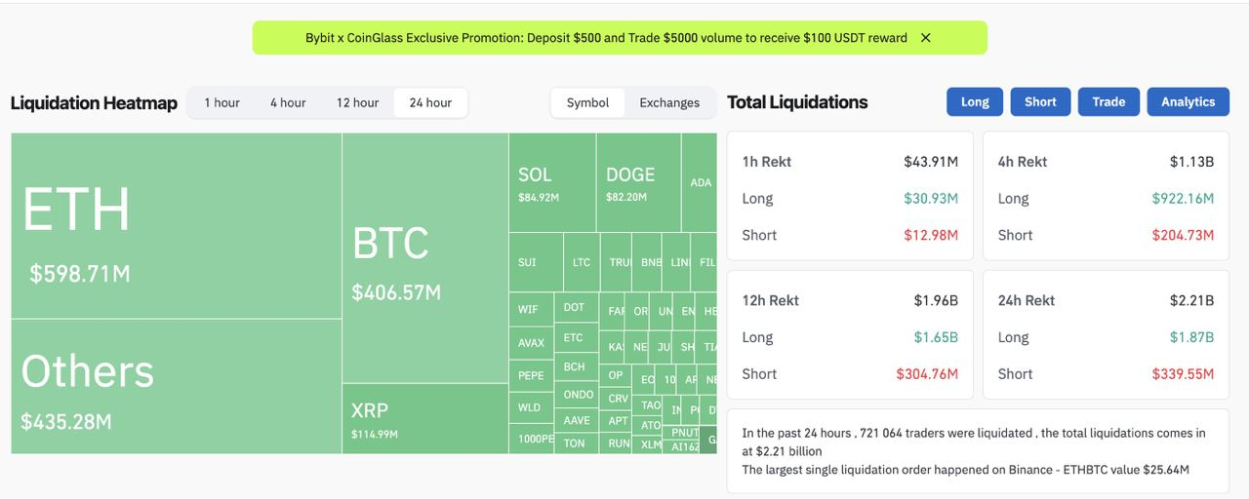1249x499 pixels.
Task: Open the Analytics button
Action: pos(1188,101)
